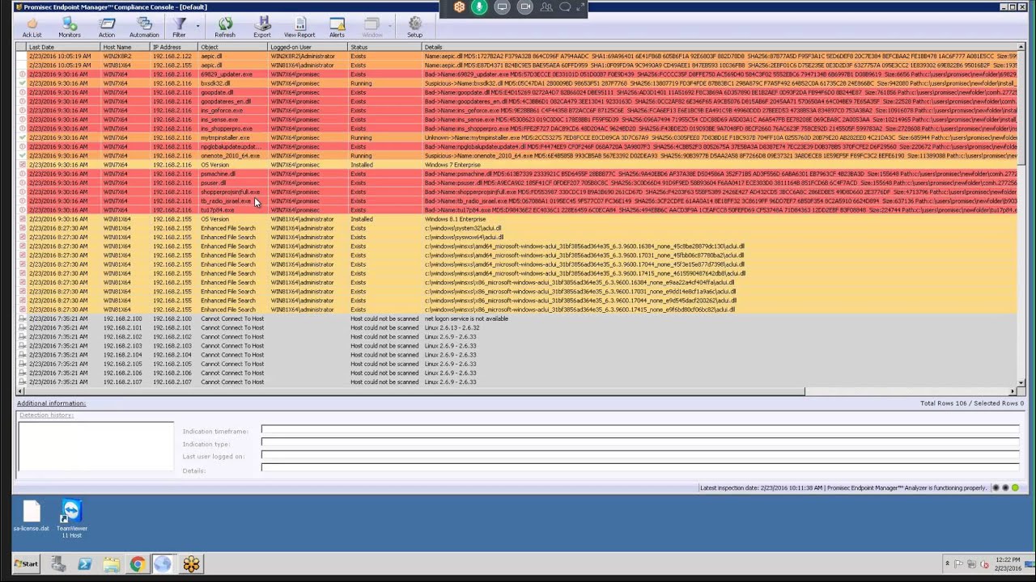
Task: Click the 'Last user logged on' field
Action: (639, 456)
